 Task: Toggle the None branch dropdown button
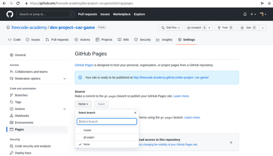pyautogui.click(x=83, y=104)
